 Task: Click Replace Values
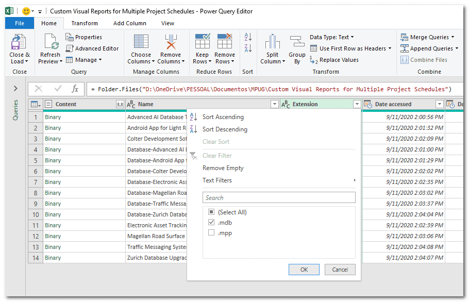point(334,60)
